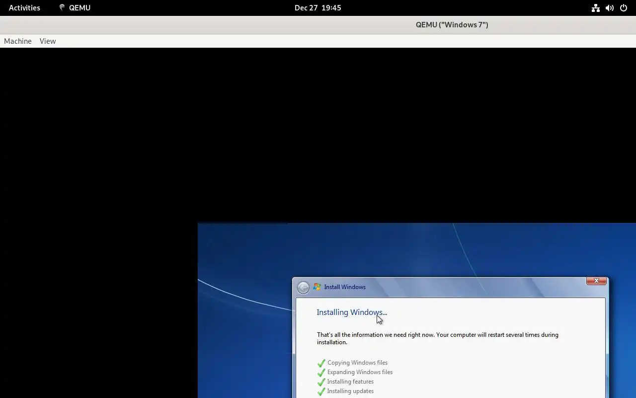This screenshot has width=636, height=398.
Task: Open the QEMU app menu in top bar
Action: tap(75, 8)
